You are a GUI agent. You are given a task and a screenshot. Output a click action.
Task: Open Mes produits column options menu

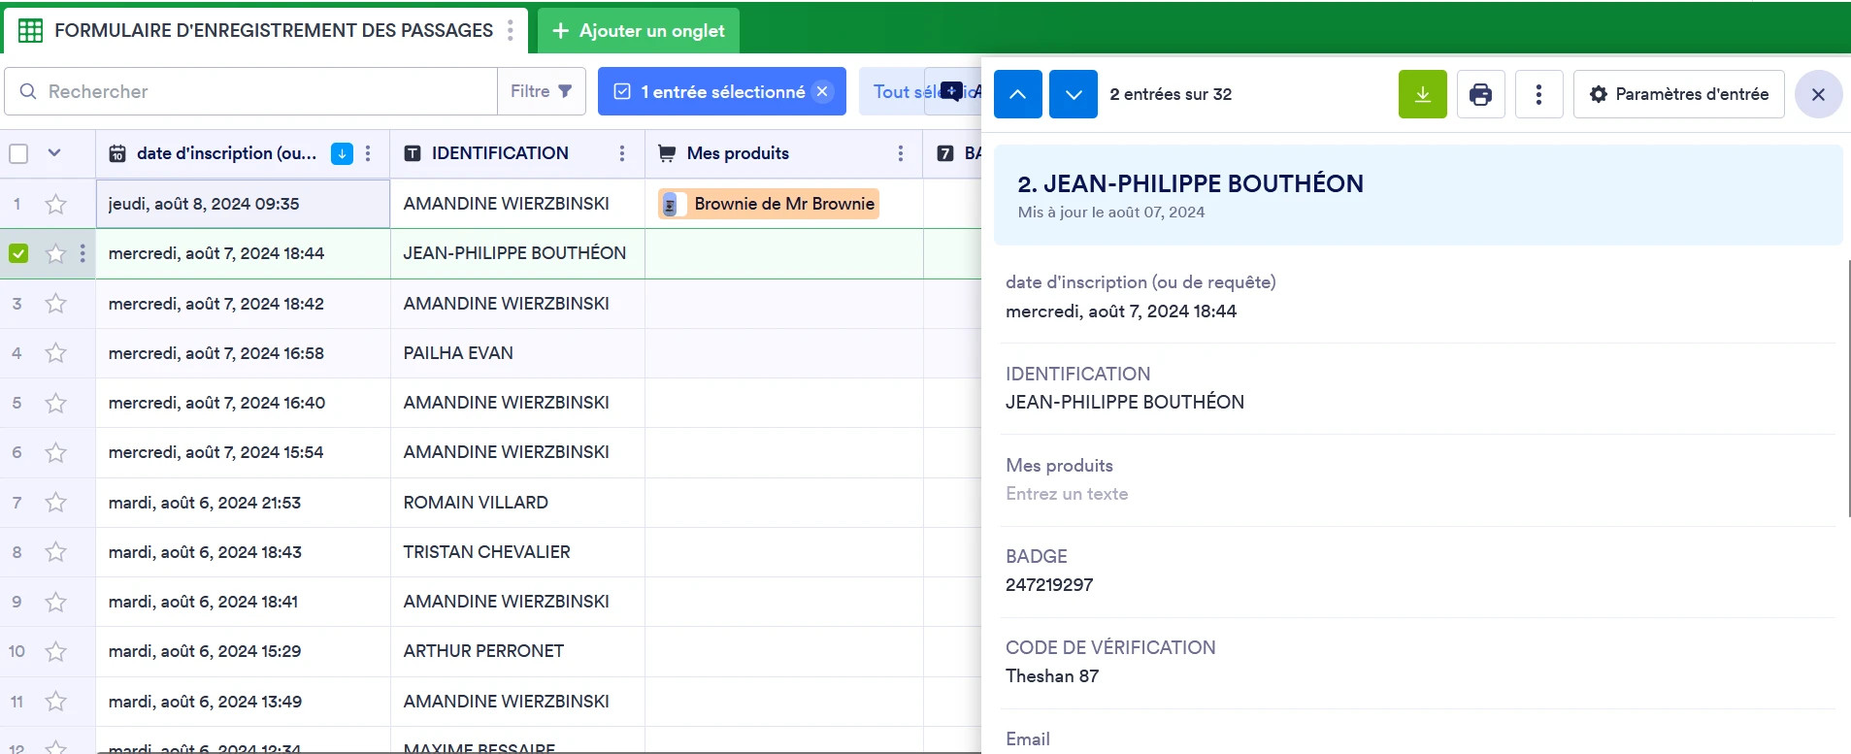pos(901,153)
